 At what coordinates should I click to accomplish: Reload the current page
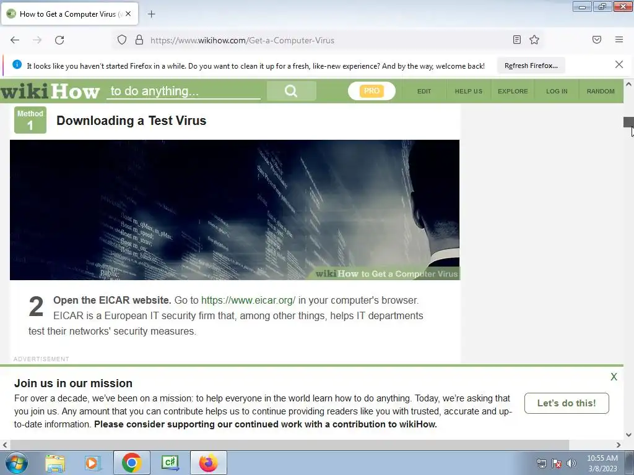click(59, 40)
